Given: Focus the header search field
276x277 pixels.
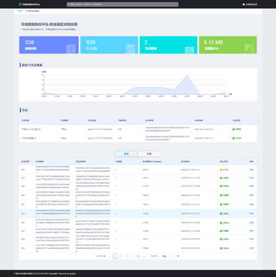Looking at the screenshot, I should coord(123,4).
